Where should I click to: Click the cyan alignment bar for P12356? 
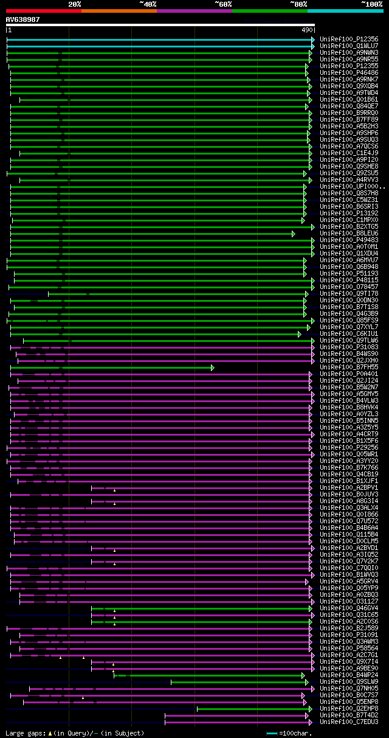tap(160, 39)
